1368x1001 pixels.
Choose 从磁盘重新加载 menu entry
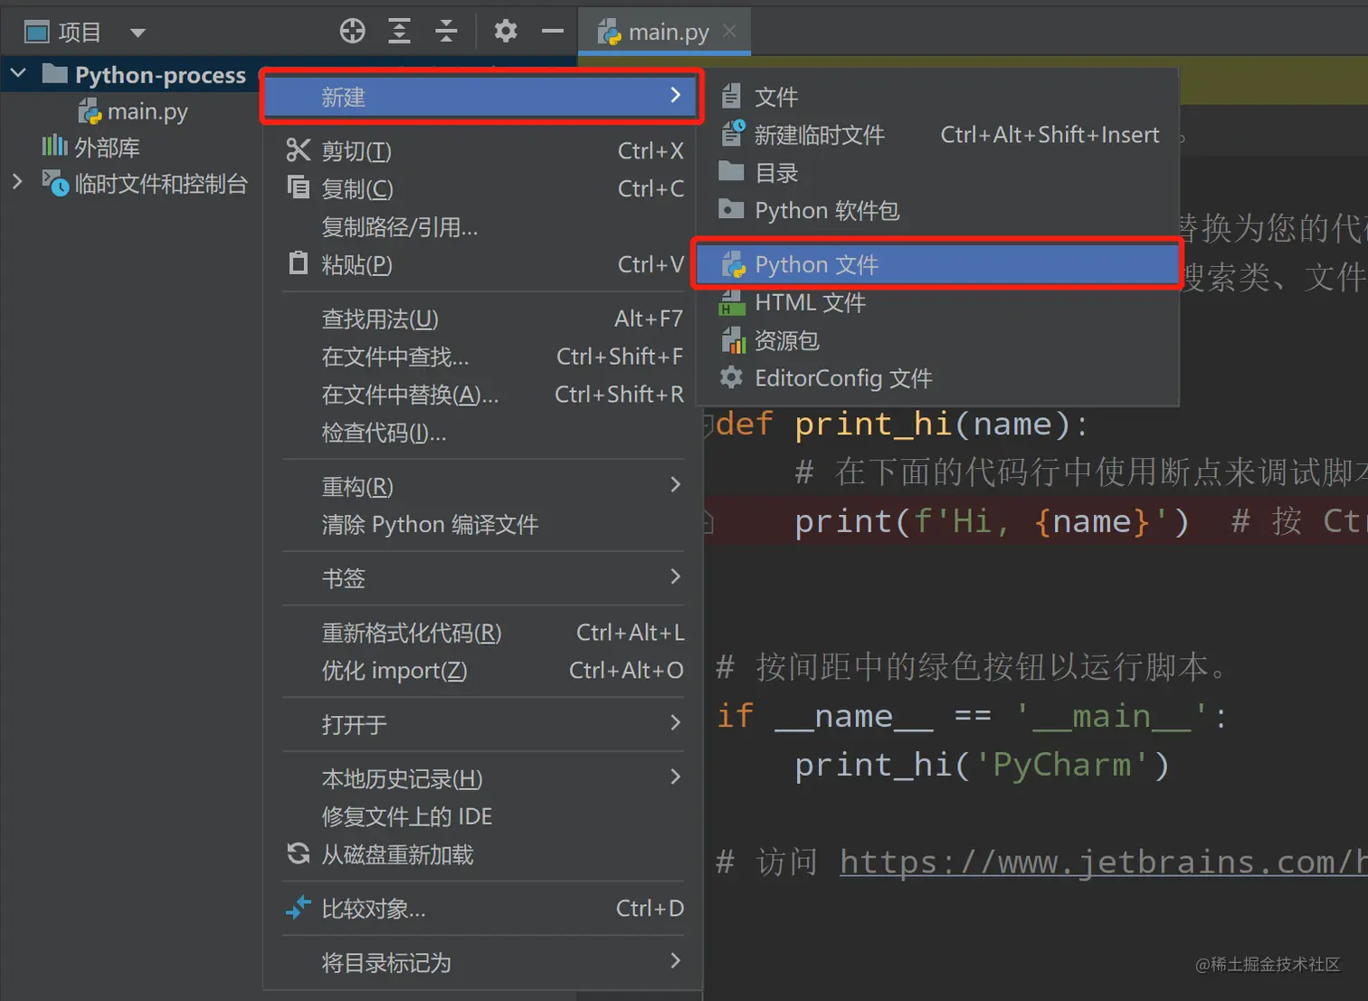click(484, 854)
